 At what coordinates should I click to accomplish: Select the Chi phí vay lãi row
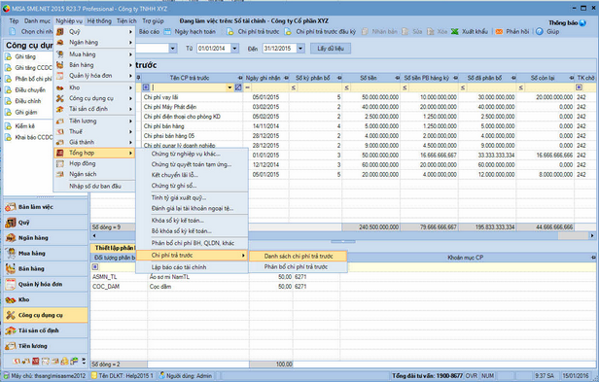pyautogui.click(x=343, y=97)
